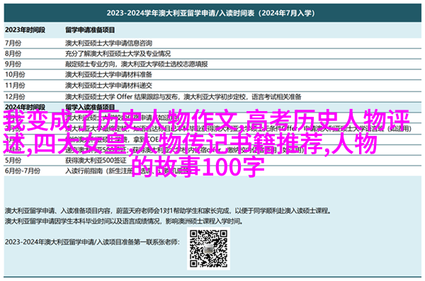Select the '2023年时间段' header cell
The height and width of the screenshot is (281, 425).
click(25, 30)
